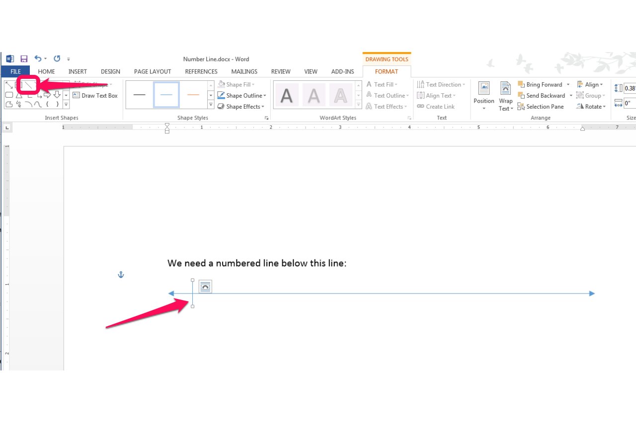
Task: Switch to the VIEW tab
Action: click(311, 71)
